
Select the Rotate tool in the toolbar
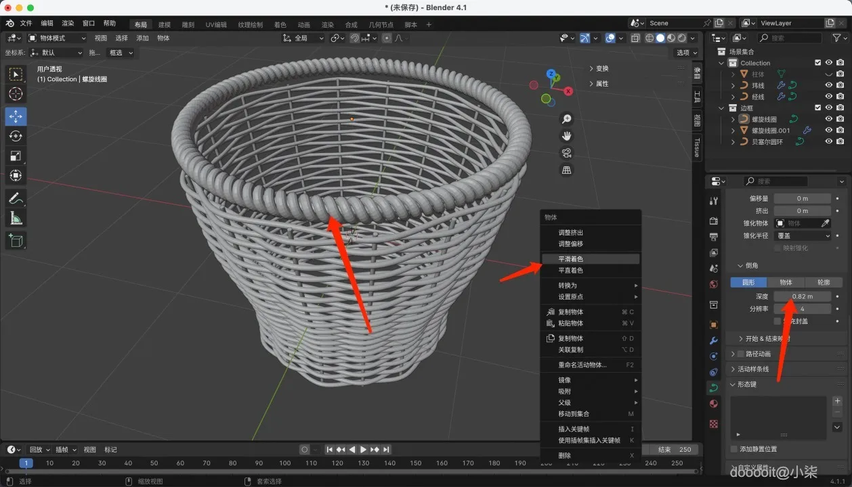16,136
